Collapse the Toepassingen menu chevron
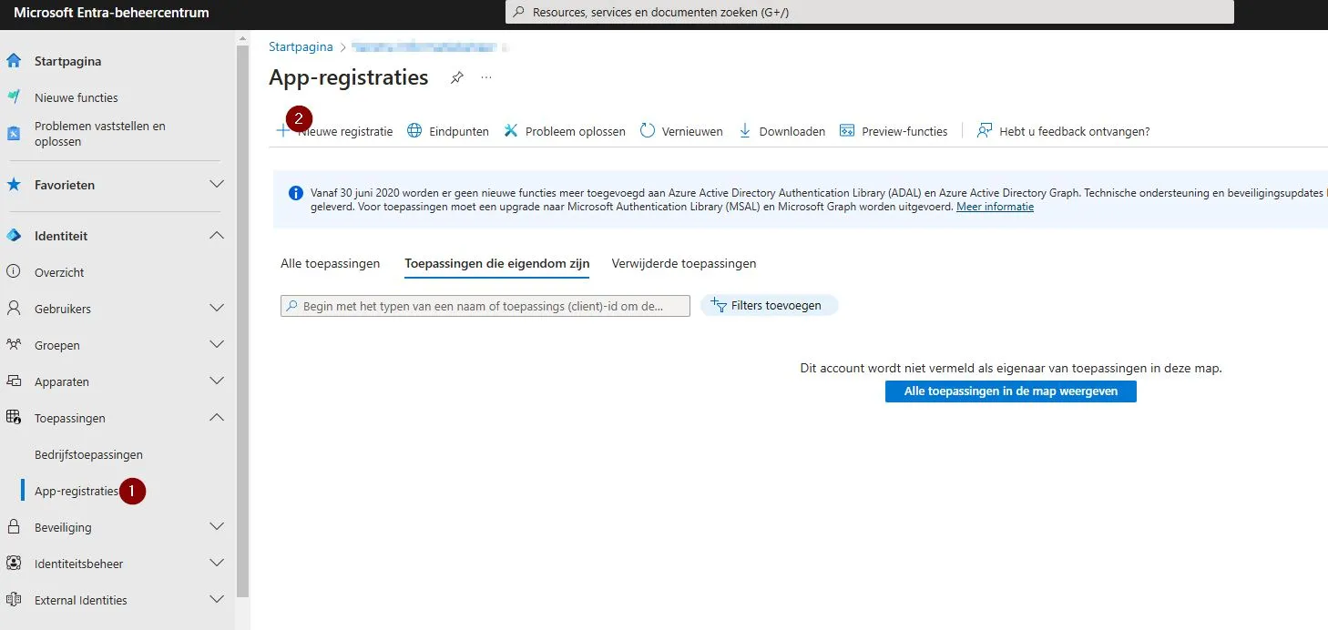1328x630 pixels. coord(217,418)
